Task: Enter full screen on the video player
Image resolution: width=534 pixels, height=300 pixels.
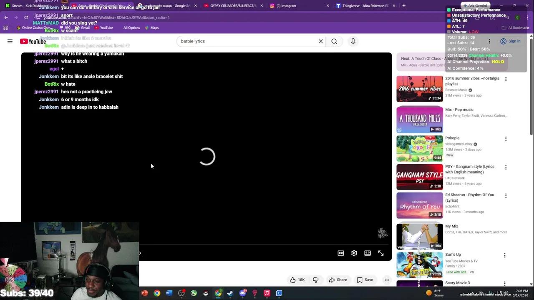Action: pos(381,253)
